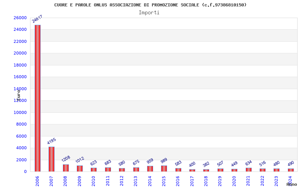Screen dimensions: 301x188
Task: Click the Euro axis title
Action: click(x=18, y=95)
